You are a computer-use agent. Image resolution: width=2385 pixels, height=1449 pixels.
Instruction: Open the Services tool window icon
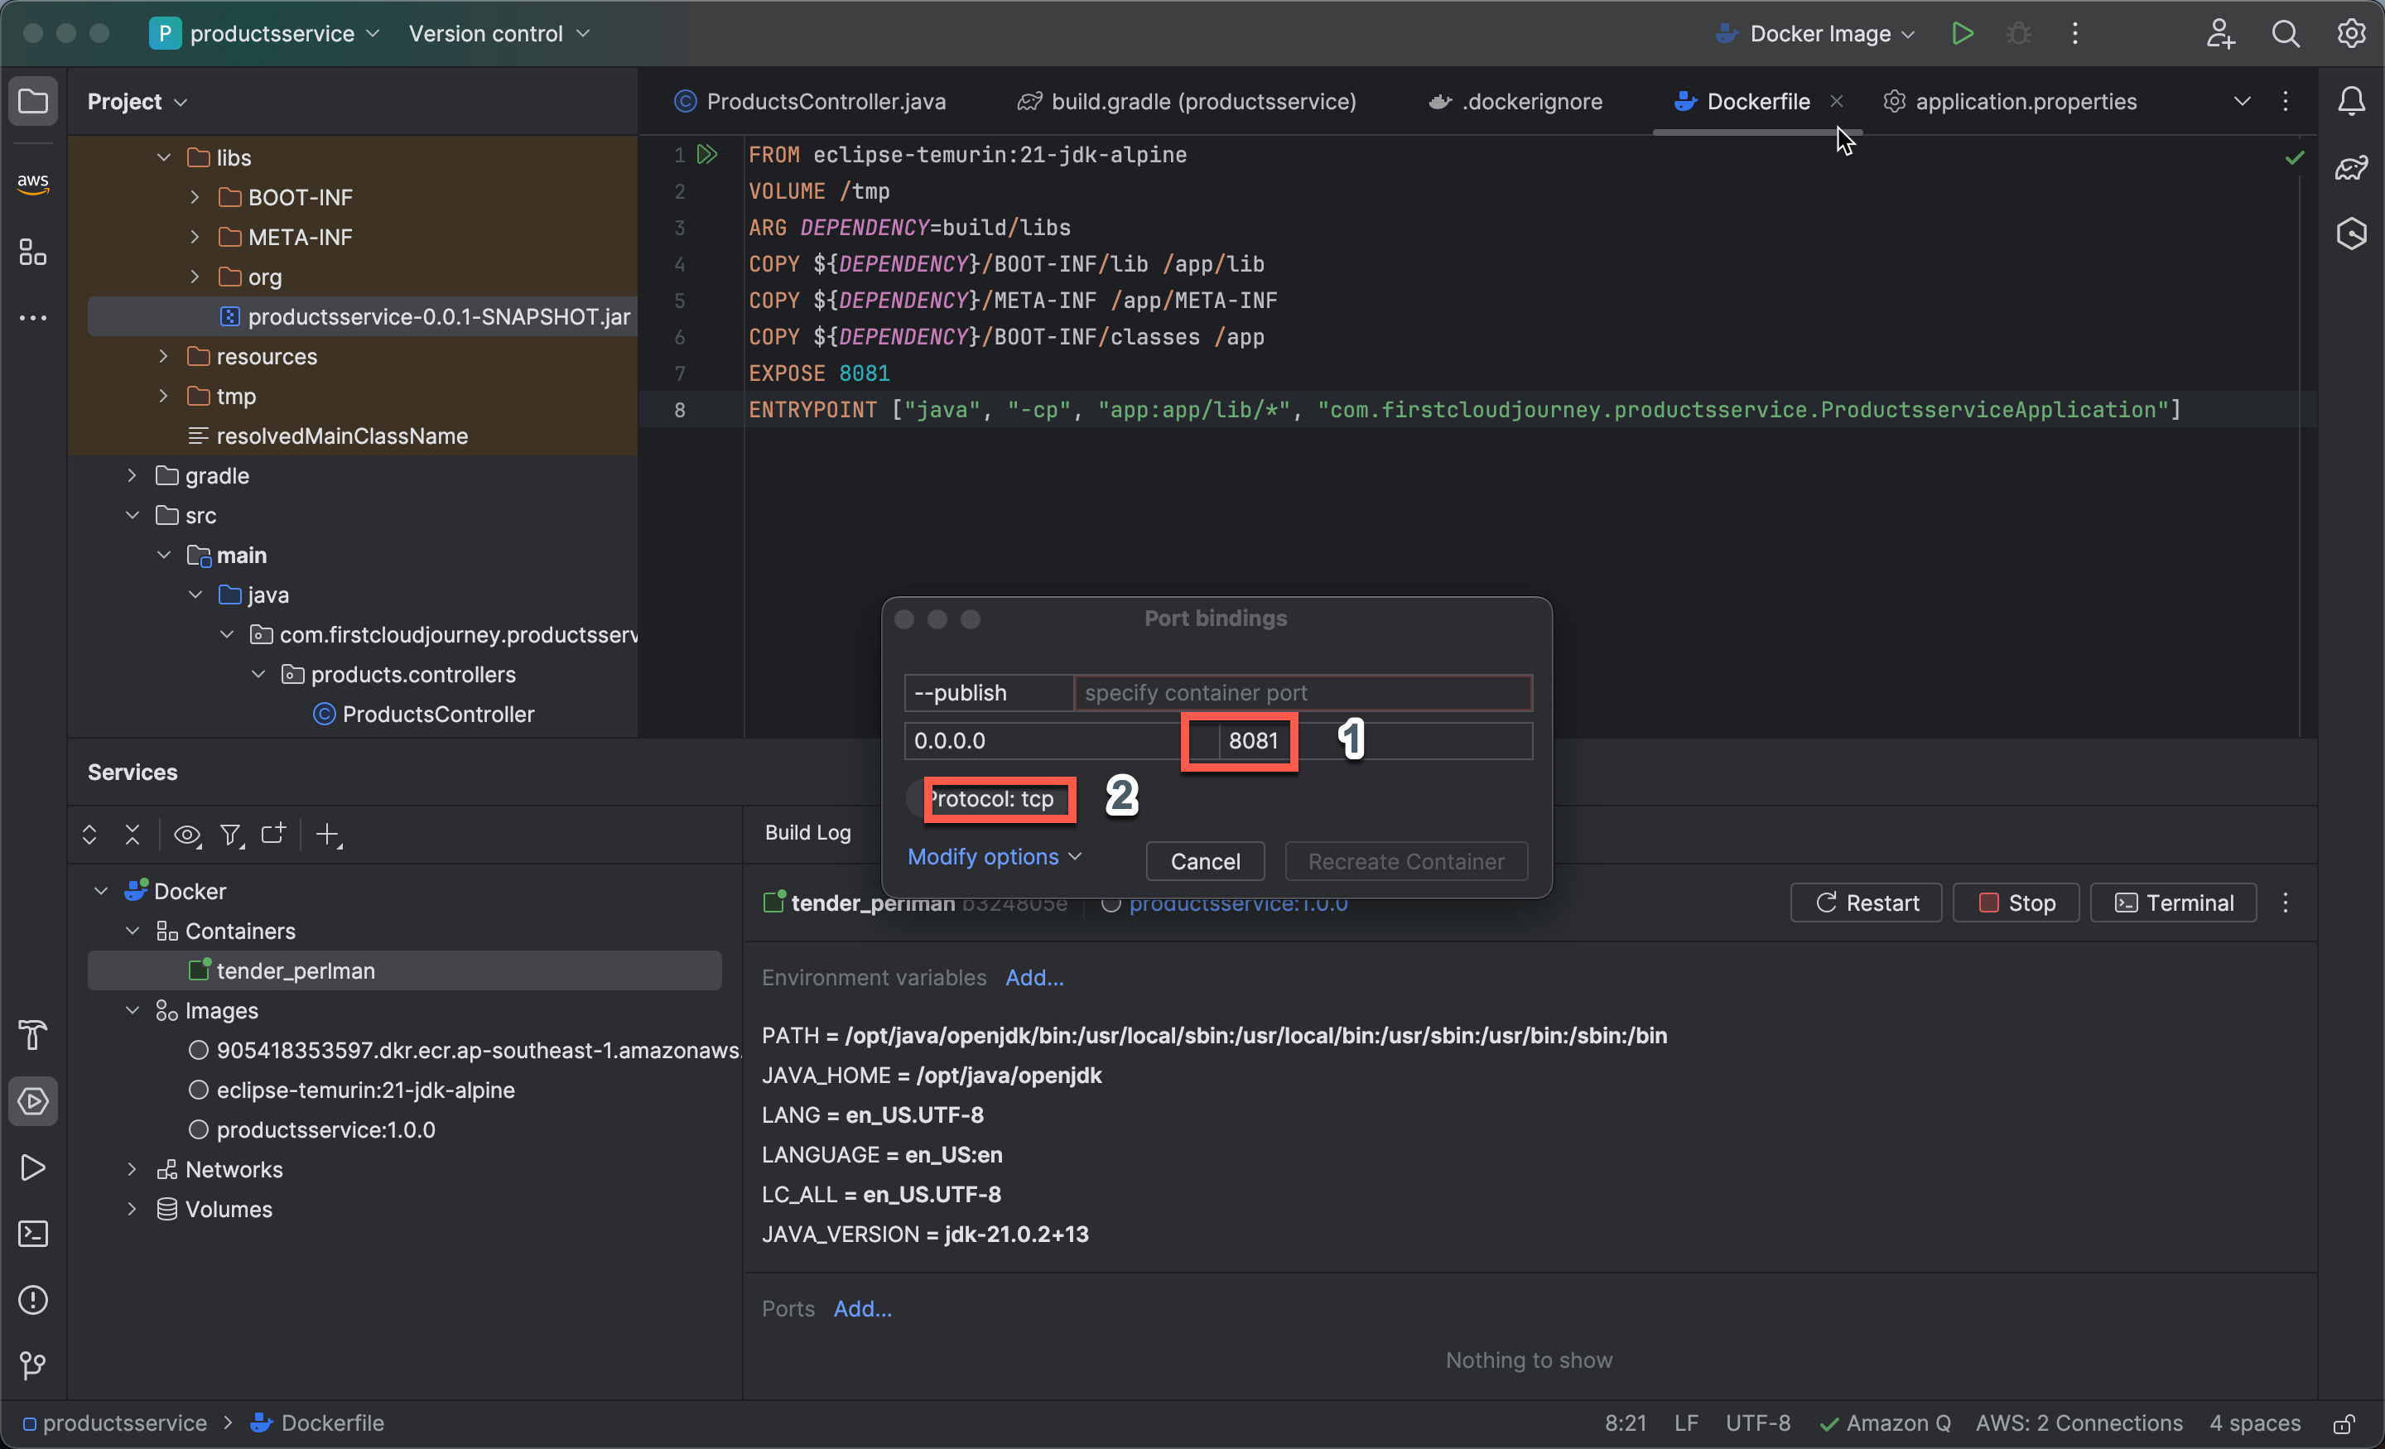33,1100
